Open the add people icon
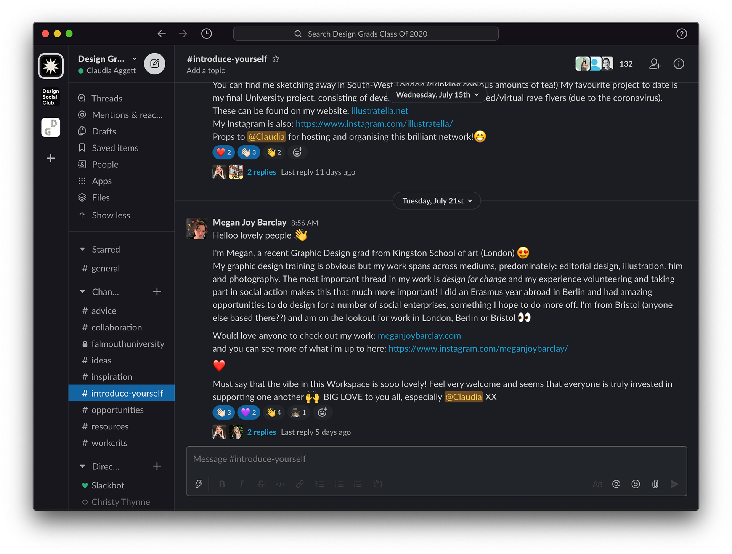732x554 pixels. click(x=655, y=64)
